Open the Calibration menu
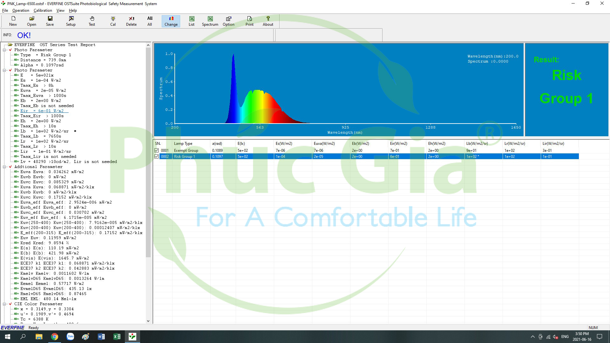The width and height of the screenshot is (610, 343). pyautogui.click(x=43, y=10)
